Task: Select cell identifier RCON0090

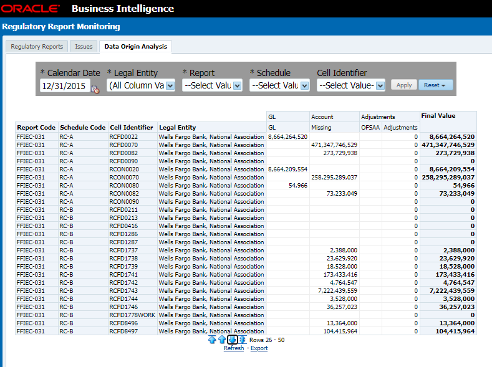Action: (124, 201)
